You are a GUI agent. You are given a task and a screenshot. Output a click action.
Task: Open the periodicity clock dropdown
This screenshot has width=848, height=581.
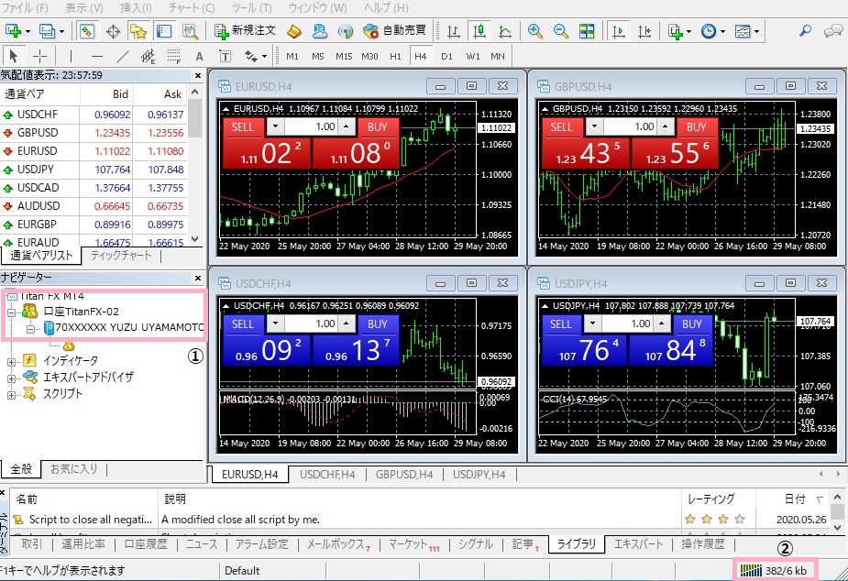point(713,31)
